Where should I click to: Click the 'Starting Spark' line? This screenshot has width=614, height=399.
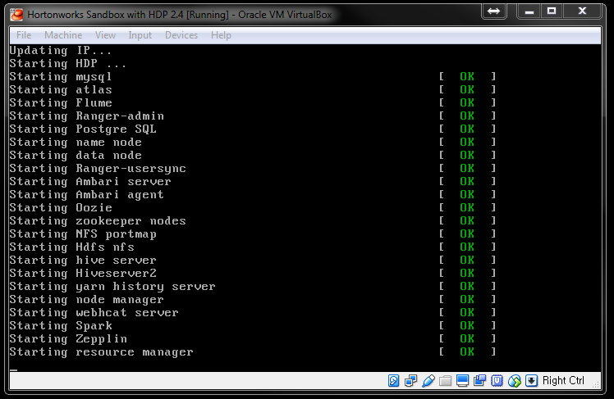click(61, 326)
